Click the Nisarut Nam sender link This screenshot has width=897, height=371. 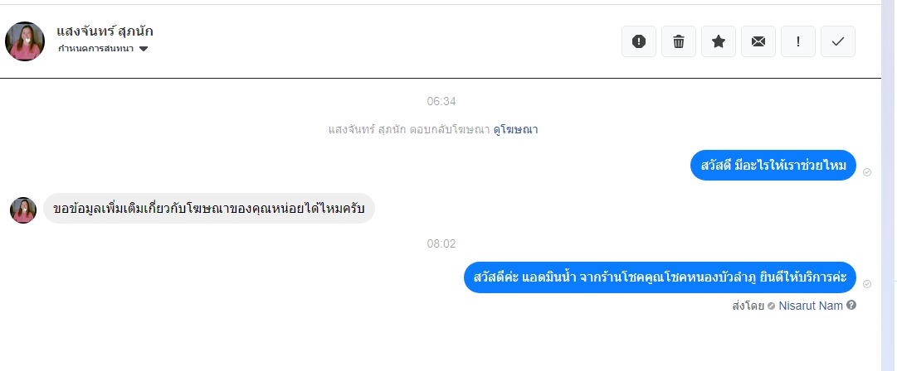point(811,306)
